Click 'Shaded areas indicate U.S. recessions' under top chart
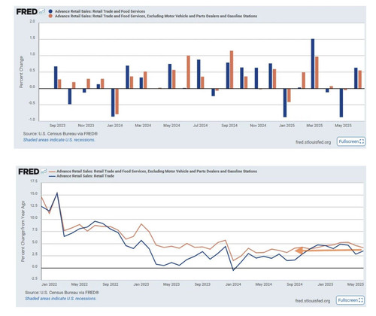The height and width of the screenshot is (316, 376). [59, 140]
